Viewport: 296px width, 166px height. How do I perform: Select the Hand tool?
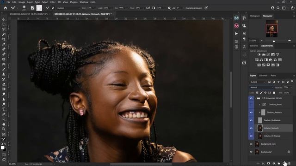4,124
